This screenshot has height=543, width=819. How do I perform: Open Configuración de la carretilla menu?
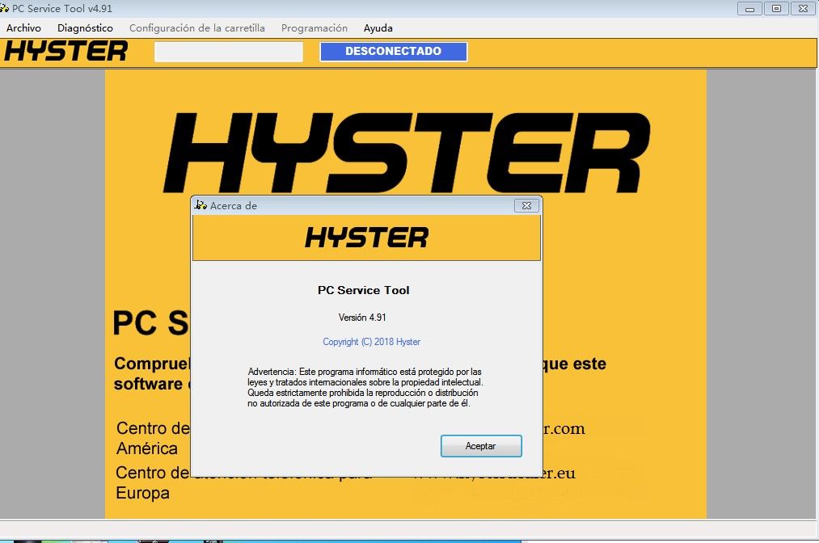197,28
